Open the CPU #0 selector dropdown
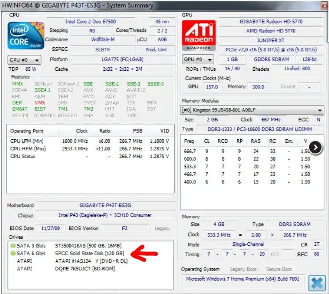 [x=24, y=60]
